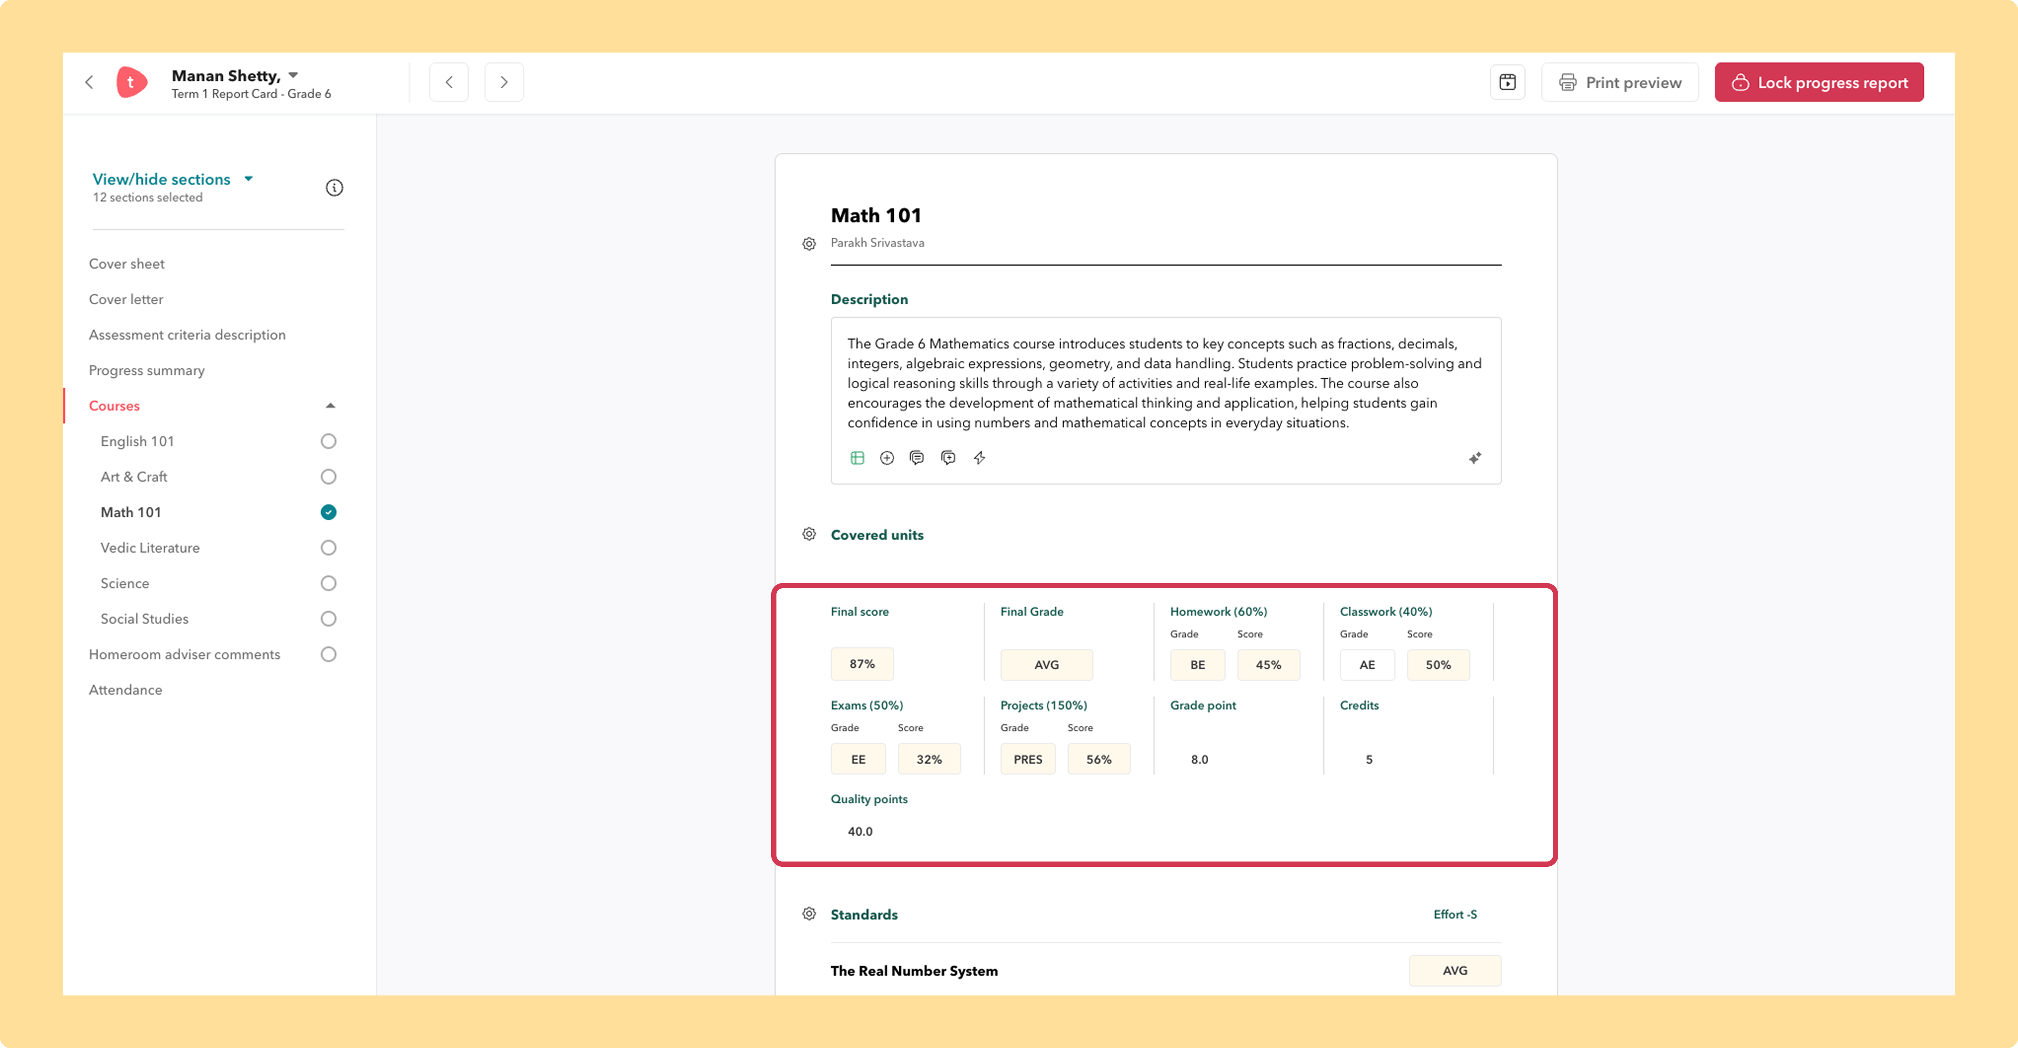Open the Cover sheet section
The width and height of the screenshot is (2018, 1048).
coord(127,264)
